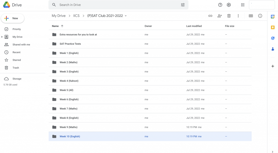Reverse sort direction arrow next to Name
Screen dimensions: 278x153
(62, 26)
